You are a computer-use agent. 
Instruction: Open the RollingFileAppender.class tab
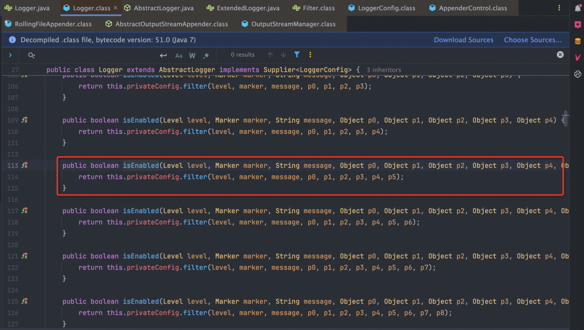[x=49, y=24]
